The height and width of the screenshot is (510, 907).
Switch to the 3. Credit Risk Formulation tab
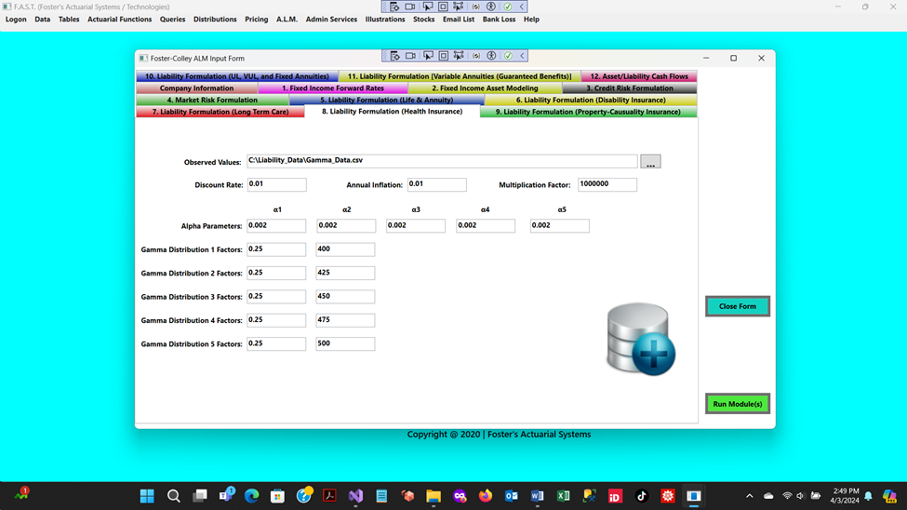point(629,88)
